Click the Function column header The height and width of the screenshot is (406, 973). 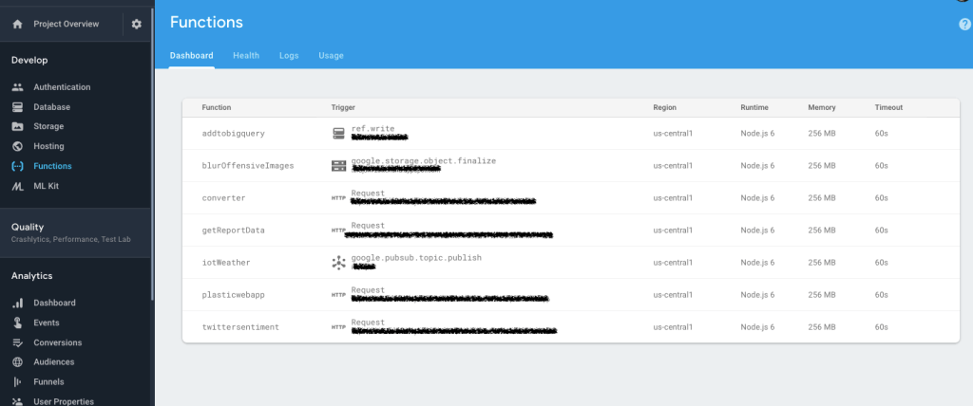tap(217, 108)
